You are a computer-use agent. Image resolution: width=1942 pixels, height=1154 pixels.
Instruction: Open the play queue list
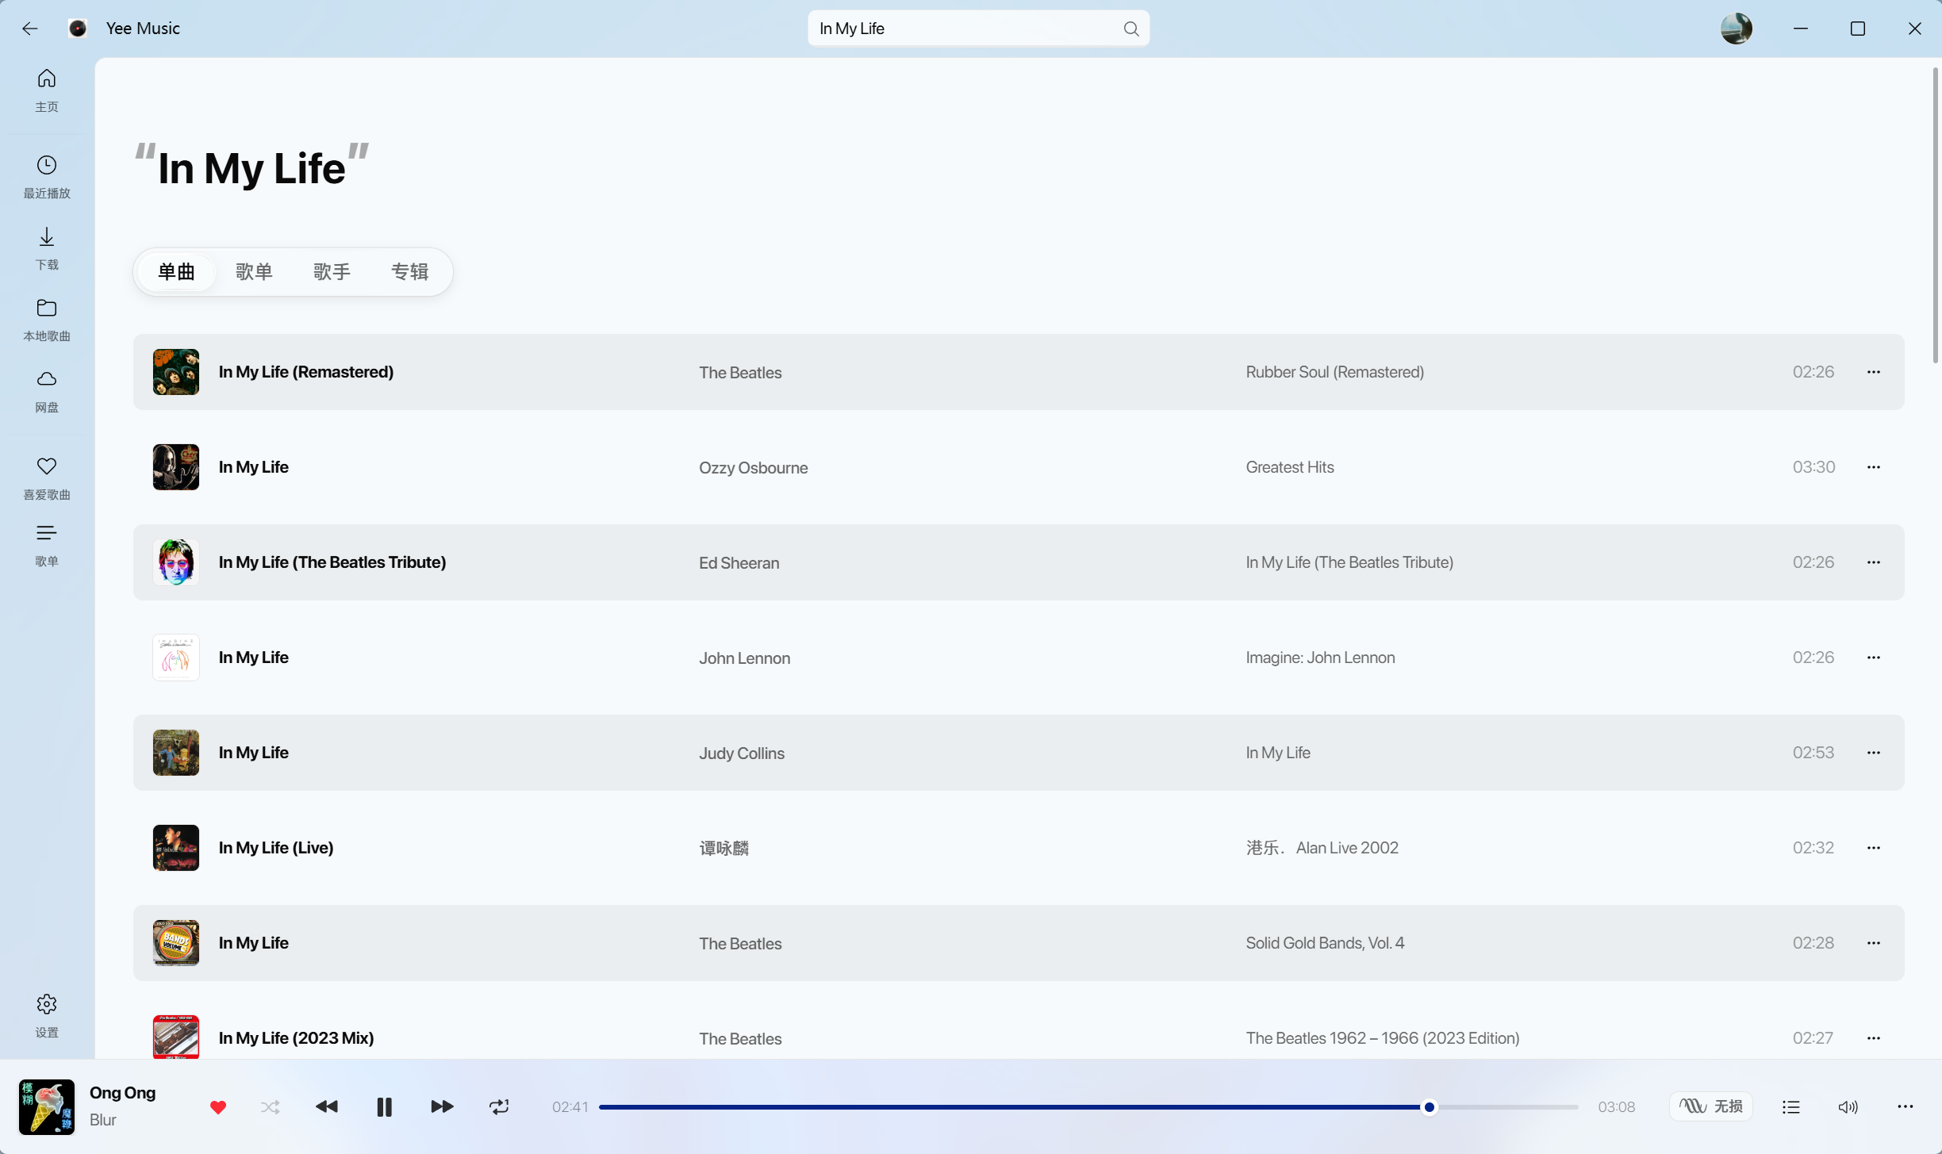1790,1106
